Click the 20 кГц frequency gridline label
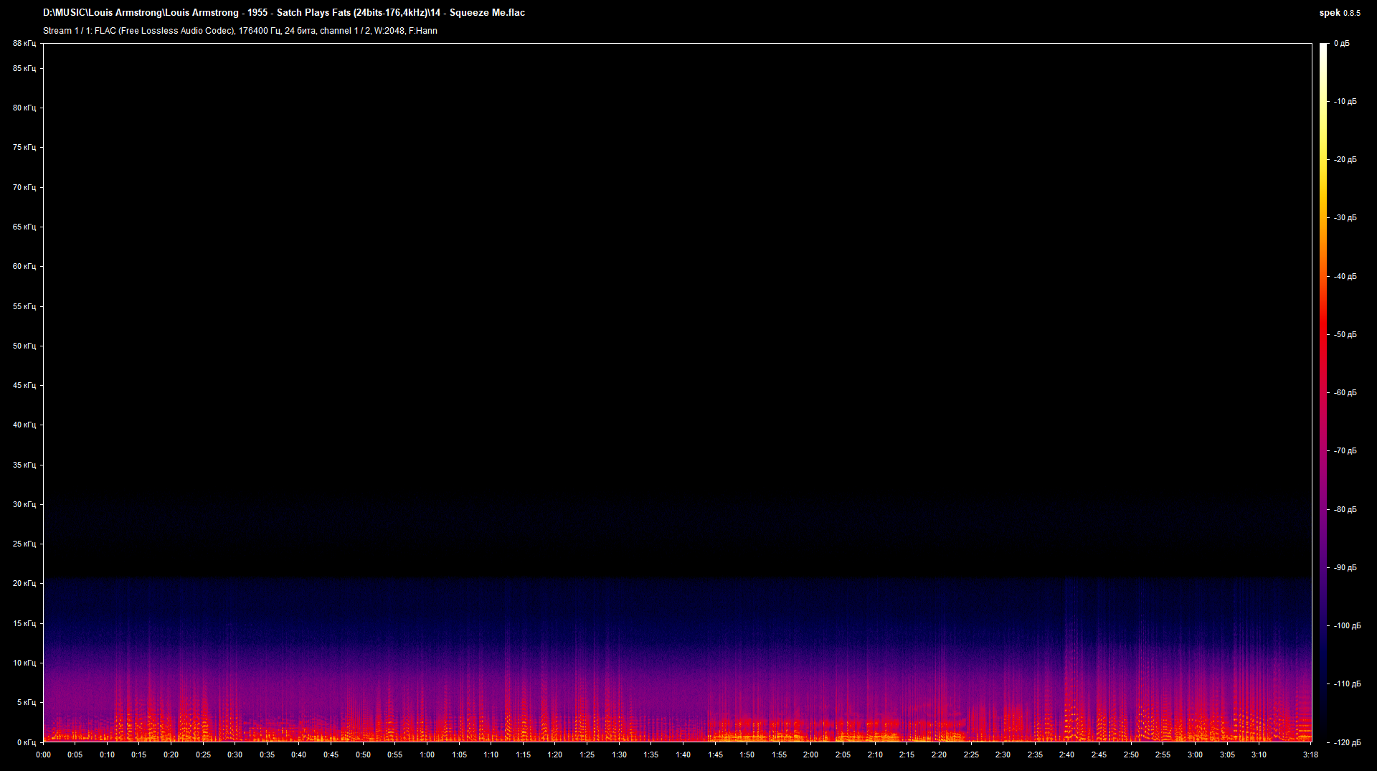Viewport: 1377px width, 771px height. pyautogui.click(x=24, y=584)
